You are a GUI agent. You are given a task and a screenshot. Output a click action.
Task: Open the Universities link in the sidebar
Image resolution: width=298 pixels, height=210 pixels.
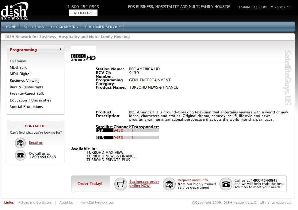[41, 100]
